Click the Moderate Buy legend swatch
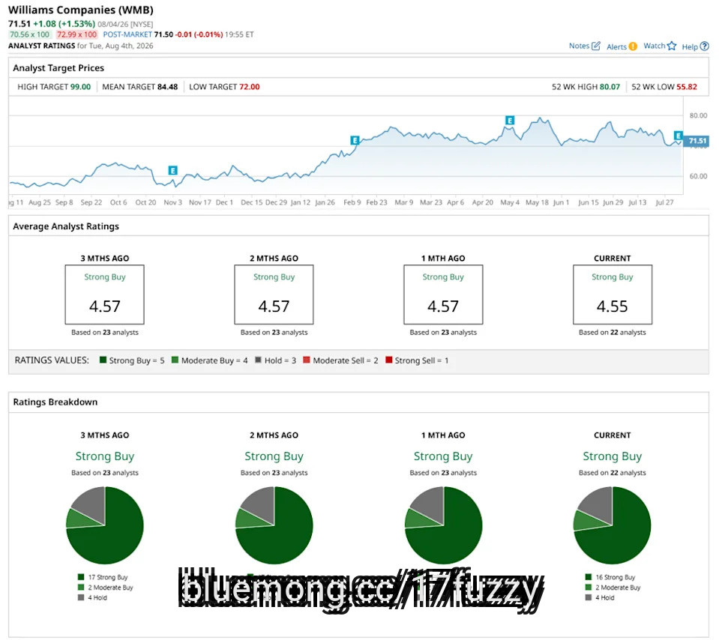Viewport: 719px width, 640px height. (175, 360)
